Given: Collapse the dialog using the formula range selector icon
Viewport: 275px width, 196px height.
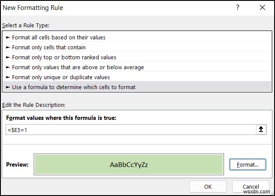Looking at the screenshot, I should pos(261,129).
